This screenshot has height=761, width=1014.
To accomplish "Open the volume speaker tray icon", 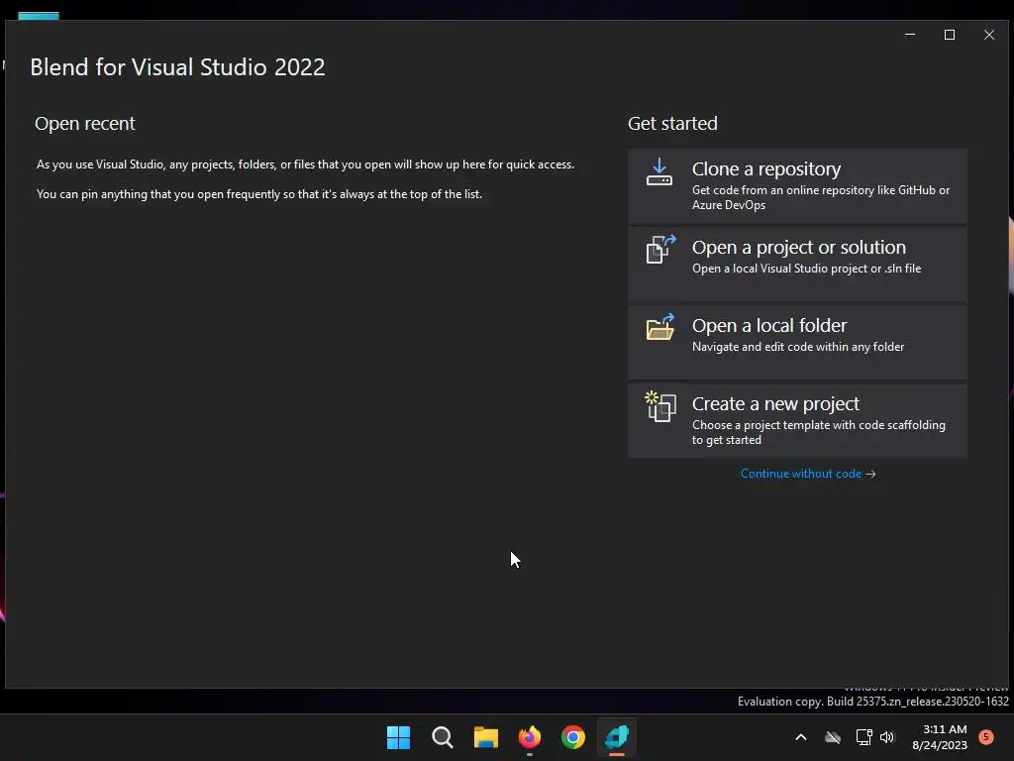I will coord(887,737).
